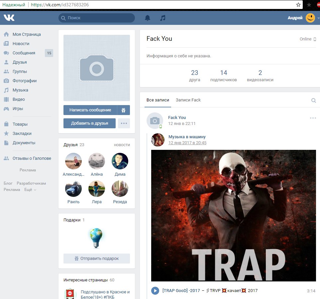Viewport: 320px width, 299px height.
Task: Open the three-dot actions menu under avatar
Action: click(x=124, y=123)
